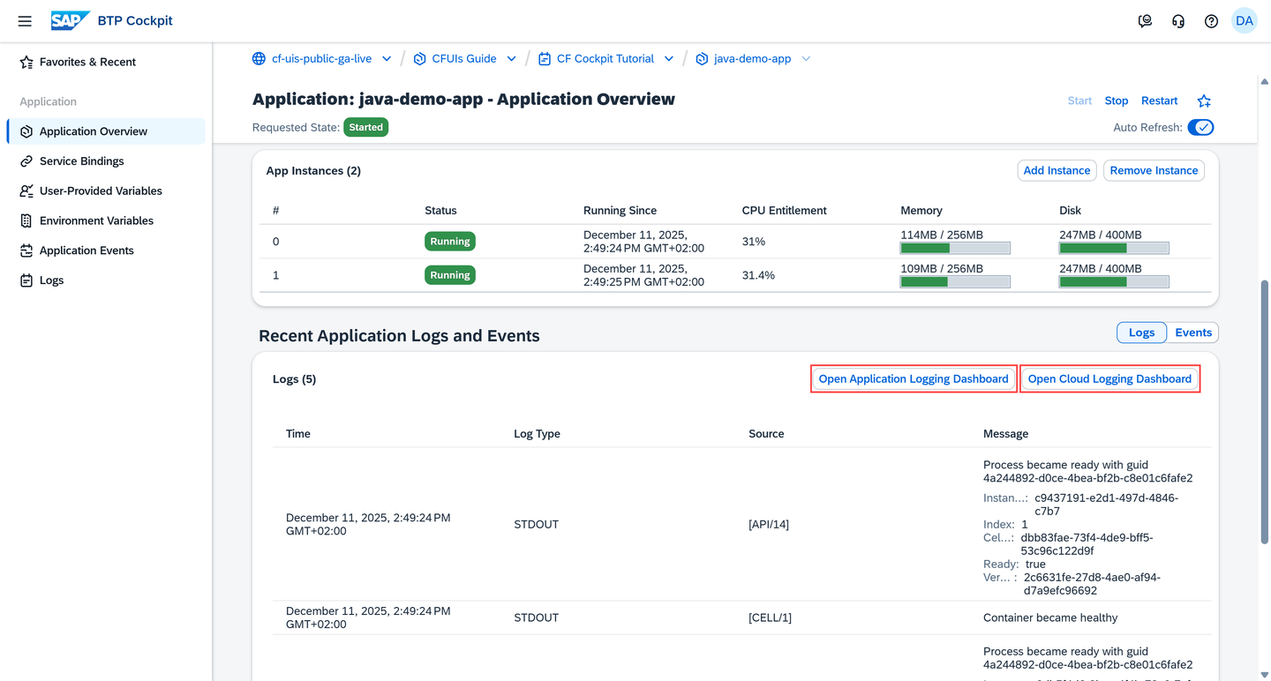The image size is (1271, 681).
Task: Expand the cf-uis-public-ga-live breadcrumb dropdown
Action: click(387, 59)
